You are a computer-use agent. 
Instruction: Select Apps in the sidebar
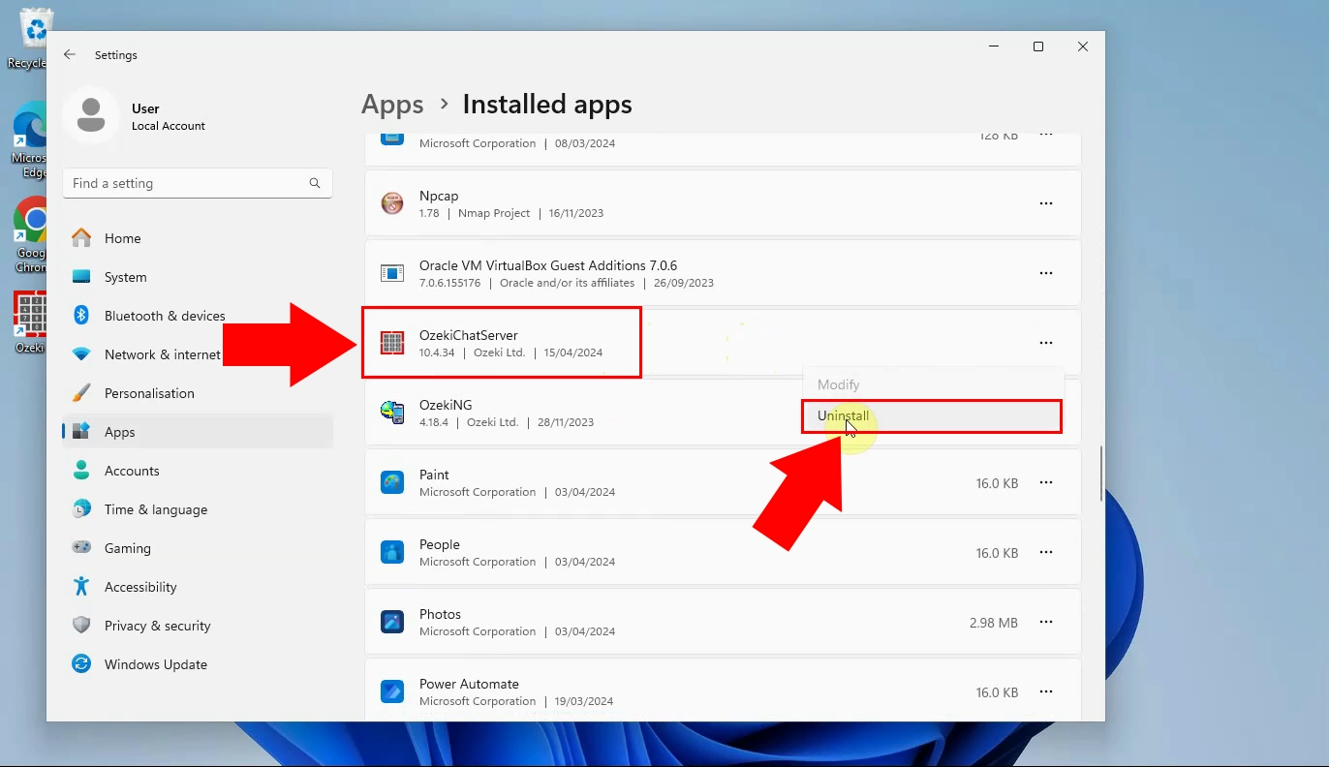tap(198, 432)
